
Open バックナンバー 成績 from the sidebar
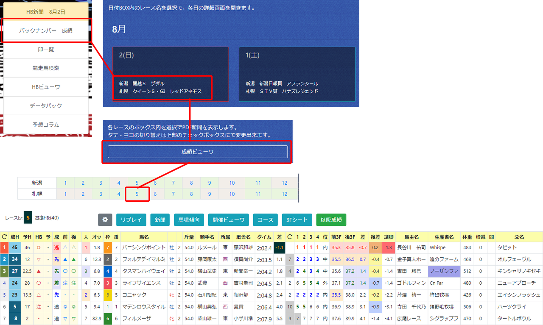(46, 31)
